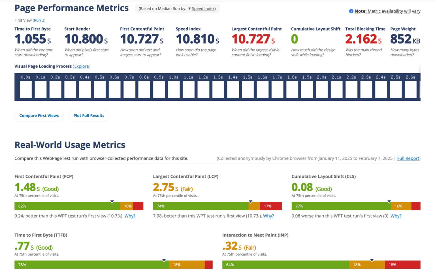435x272 pixels.
Task: Click Why? under the LCP bar
Action: [x=268, y=216]
